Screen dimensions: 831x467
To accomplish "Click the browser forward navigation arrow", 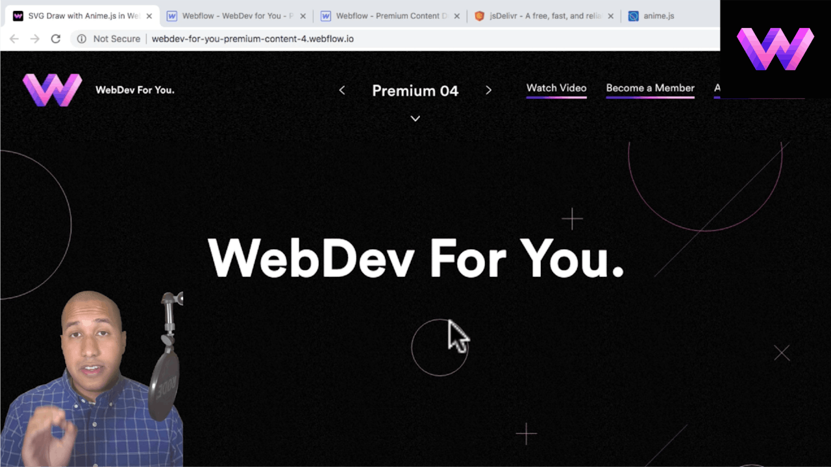I will [35, 39].
